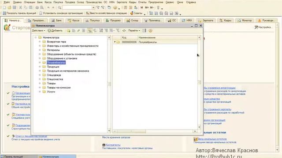Viewport: 282px width, 158px height.
Task: Click the filter setup icon in Номенклатура toolbar
Action: [101, 31]
